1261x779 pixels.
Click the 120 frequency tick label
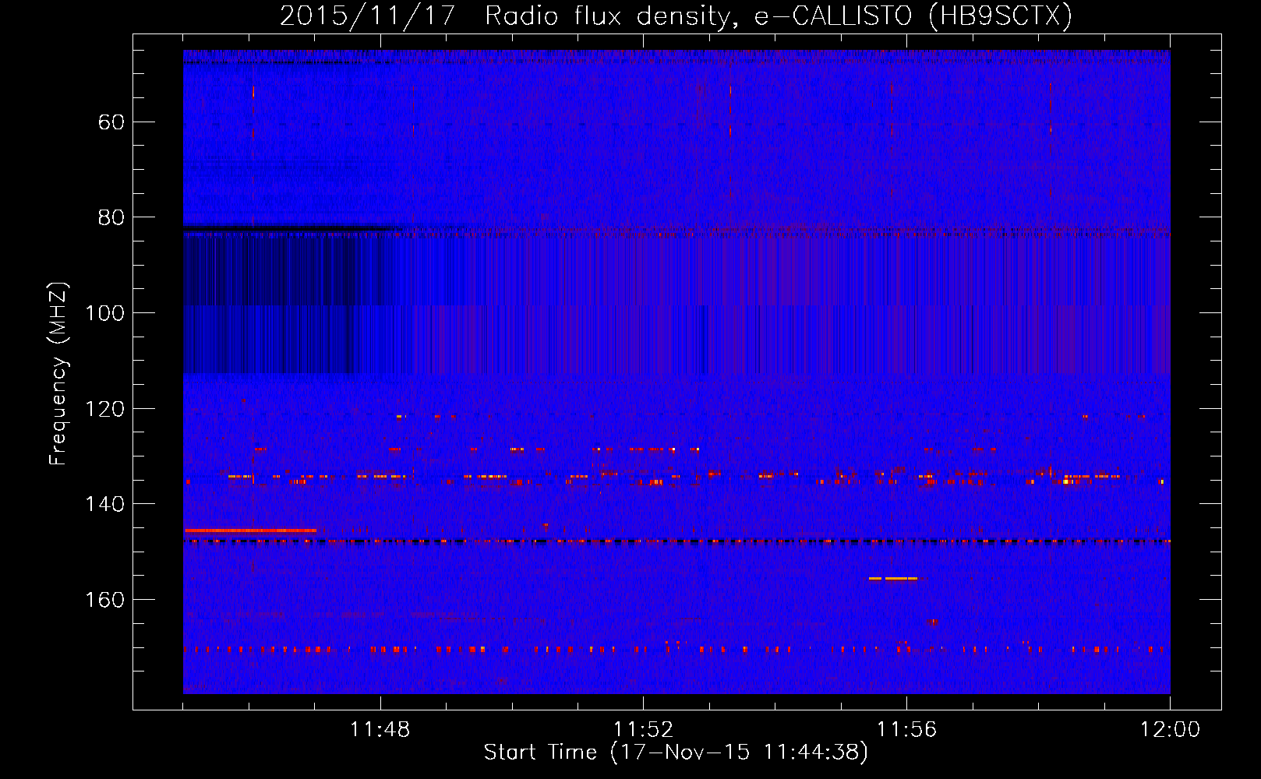pyautogui.click(x=104, y=409)
